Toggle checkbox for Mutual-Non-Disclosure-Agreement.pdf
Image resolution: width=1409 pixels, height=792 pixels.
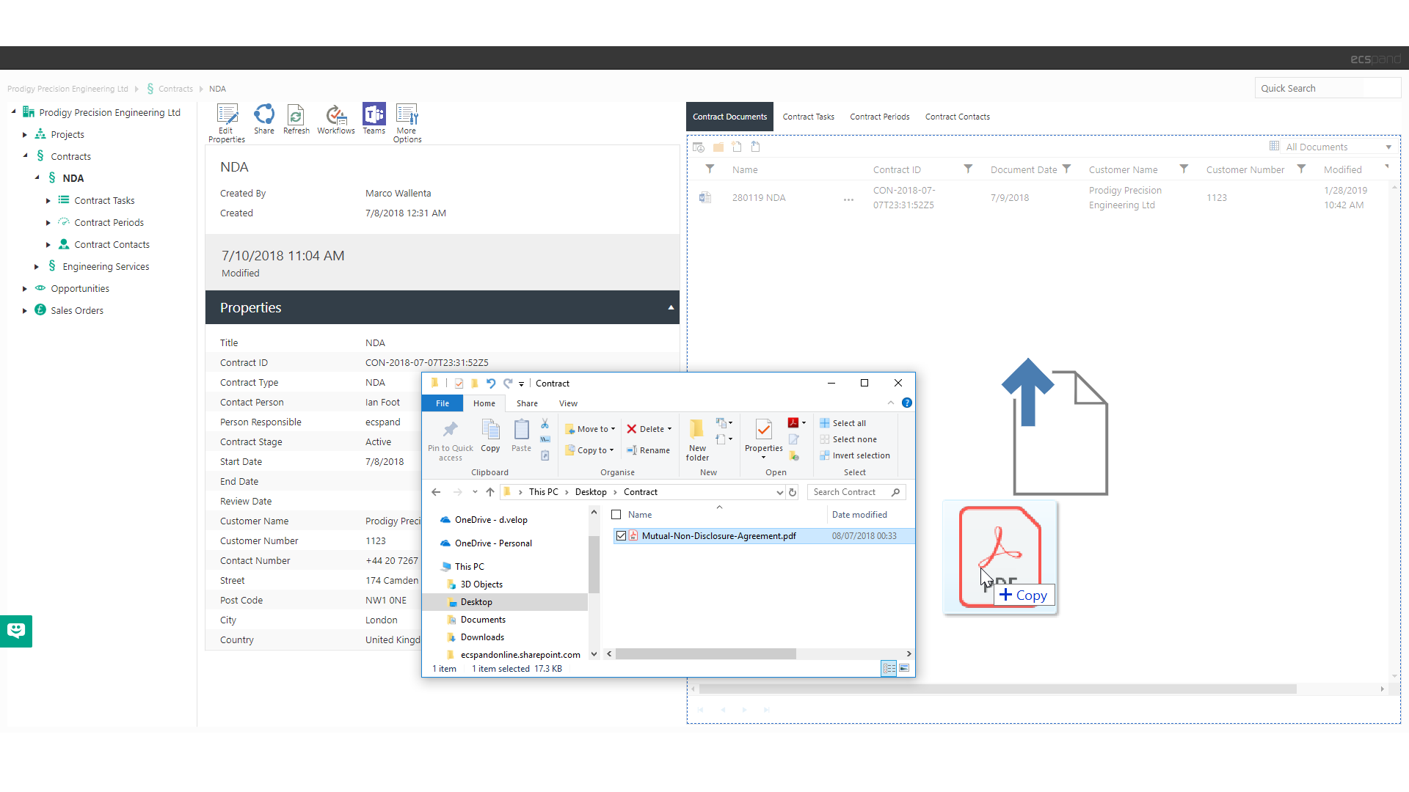tap(622, 536)
